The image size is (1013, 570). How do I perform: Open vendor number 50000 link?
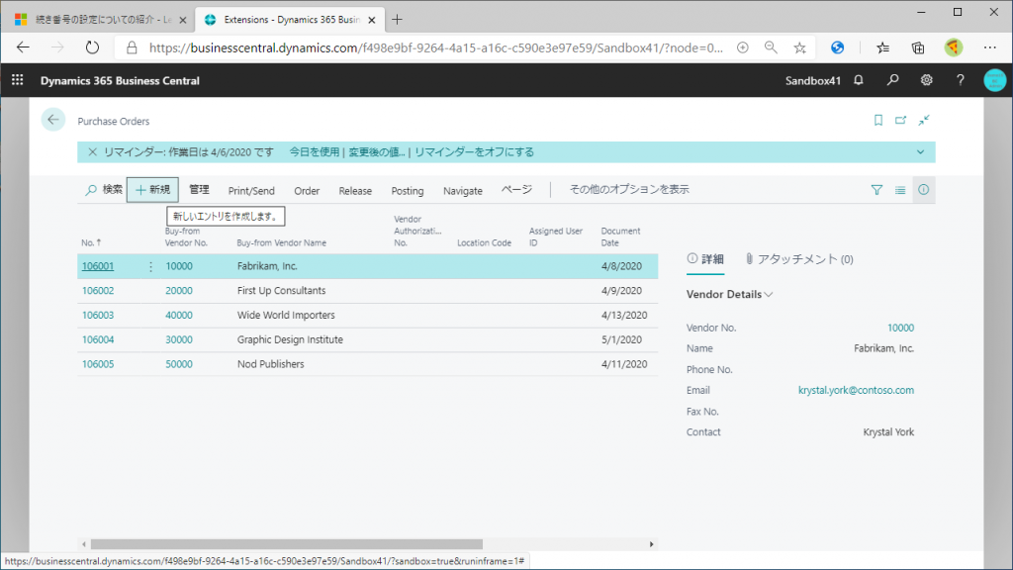coord(179,364)
